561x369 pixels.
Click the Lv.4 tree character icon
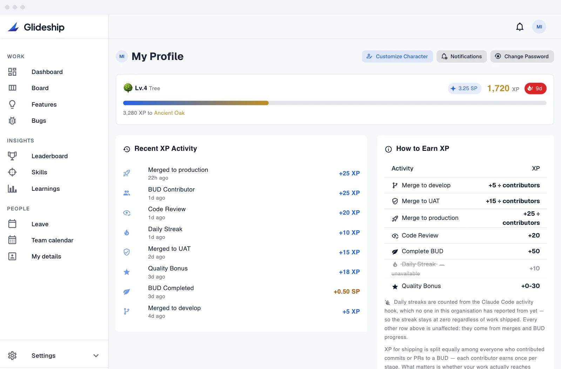click(x=128, y=88)
